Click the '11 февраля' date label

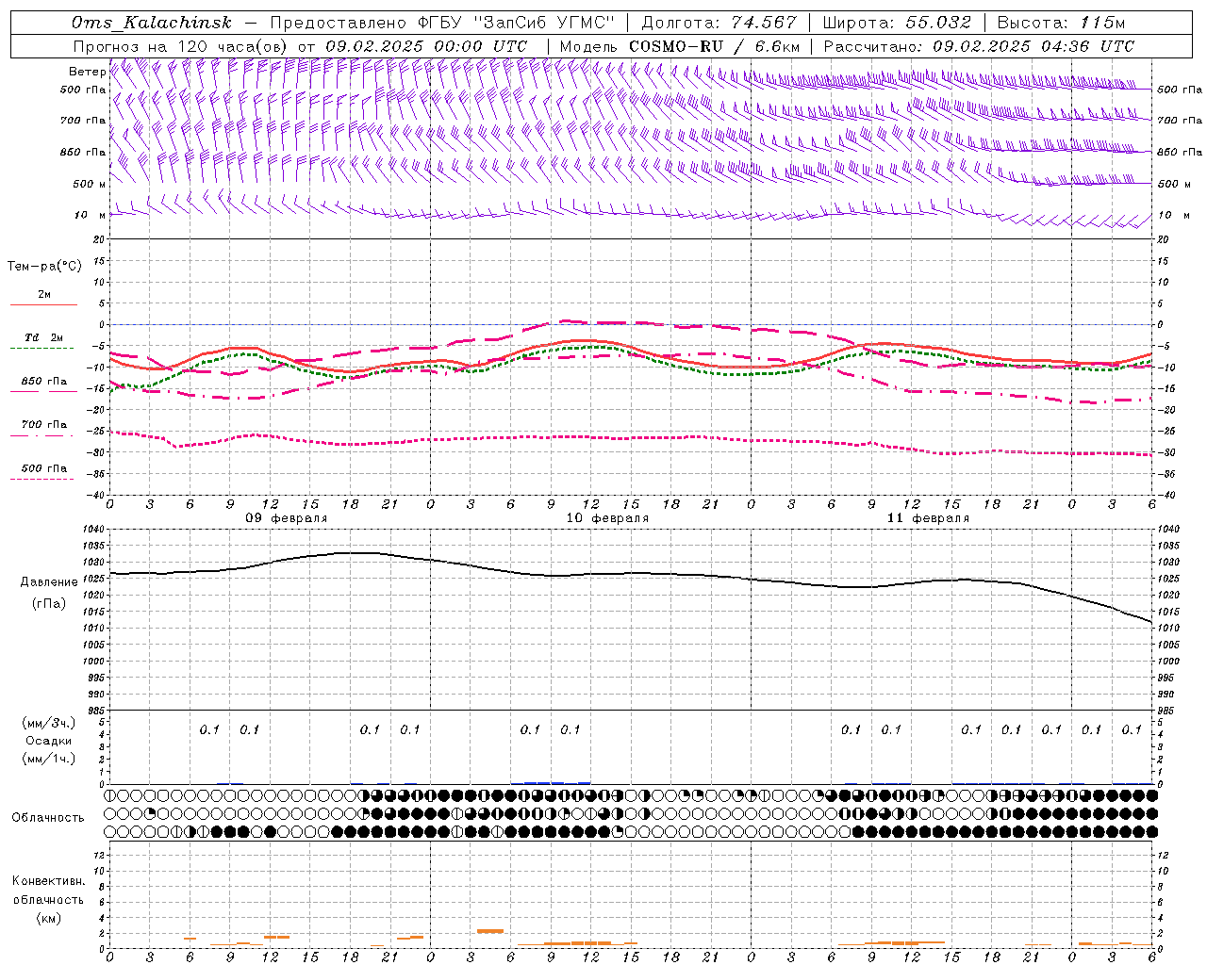point(928,518)
